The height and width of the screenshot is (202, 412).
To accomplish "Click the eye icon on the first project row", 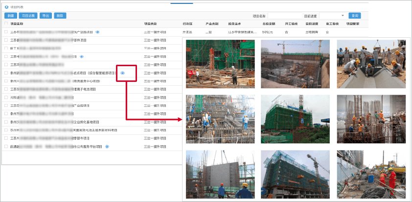I will [97, 32].
